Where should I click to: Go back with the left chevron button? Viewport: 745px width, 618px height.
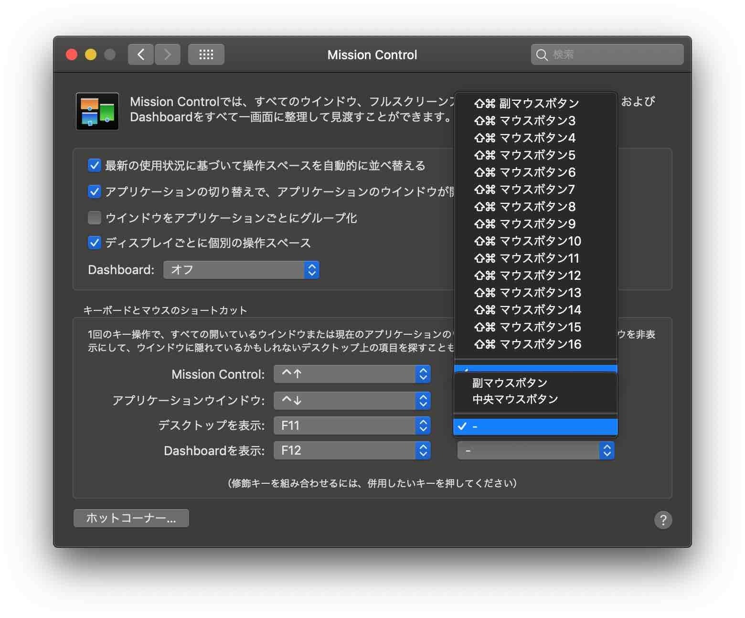[141, 54]
